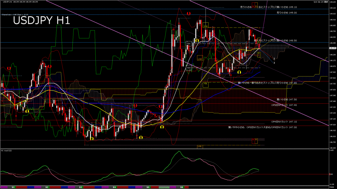Click the current price tag 148.399 on axis
The width and height of the screenshot is (337, 189).
tap(332, 48)
